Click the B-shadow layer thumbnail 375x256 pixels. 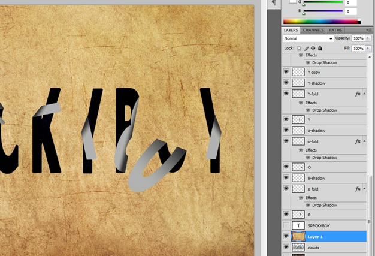point(298,178)
